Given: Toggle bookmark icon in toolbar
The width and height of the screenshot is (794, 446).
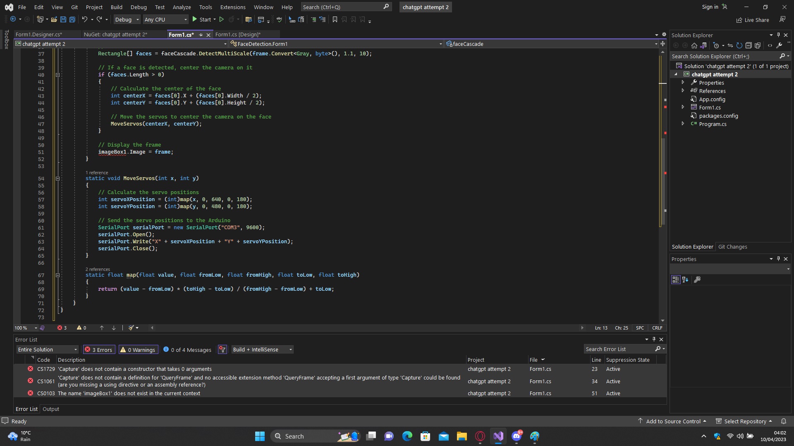Looking at the screenshot, I should pos(335,19).
